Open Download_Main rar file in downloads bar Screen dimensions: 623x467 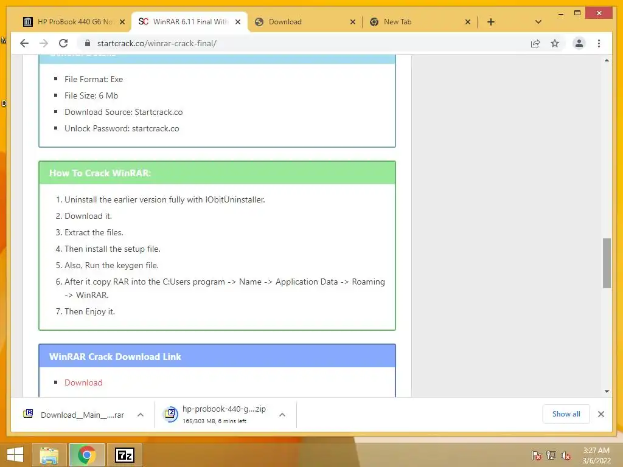[82, 415]
